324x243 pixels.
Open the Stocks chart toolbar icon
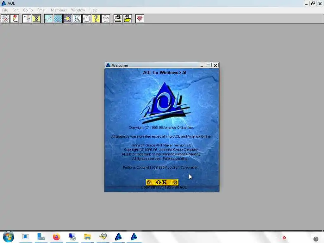(48, 19)
